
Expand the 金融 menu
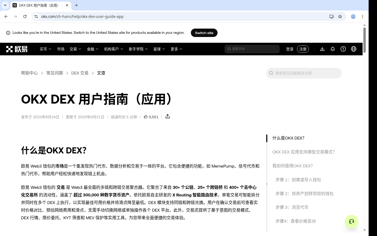(x=93, y=49)
